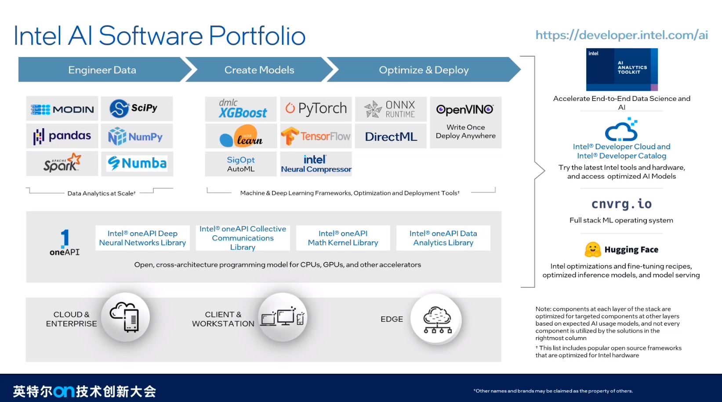Open the SigOpt AutoML tile

tap(241, 164)
